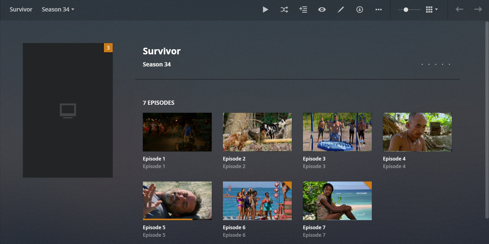Open the download/sync icon
Screen dimensions: 489x244
pos(359,10)
